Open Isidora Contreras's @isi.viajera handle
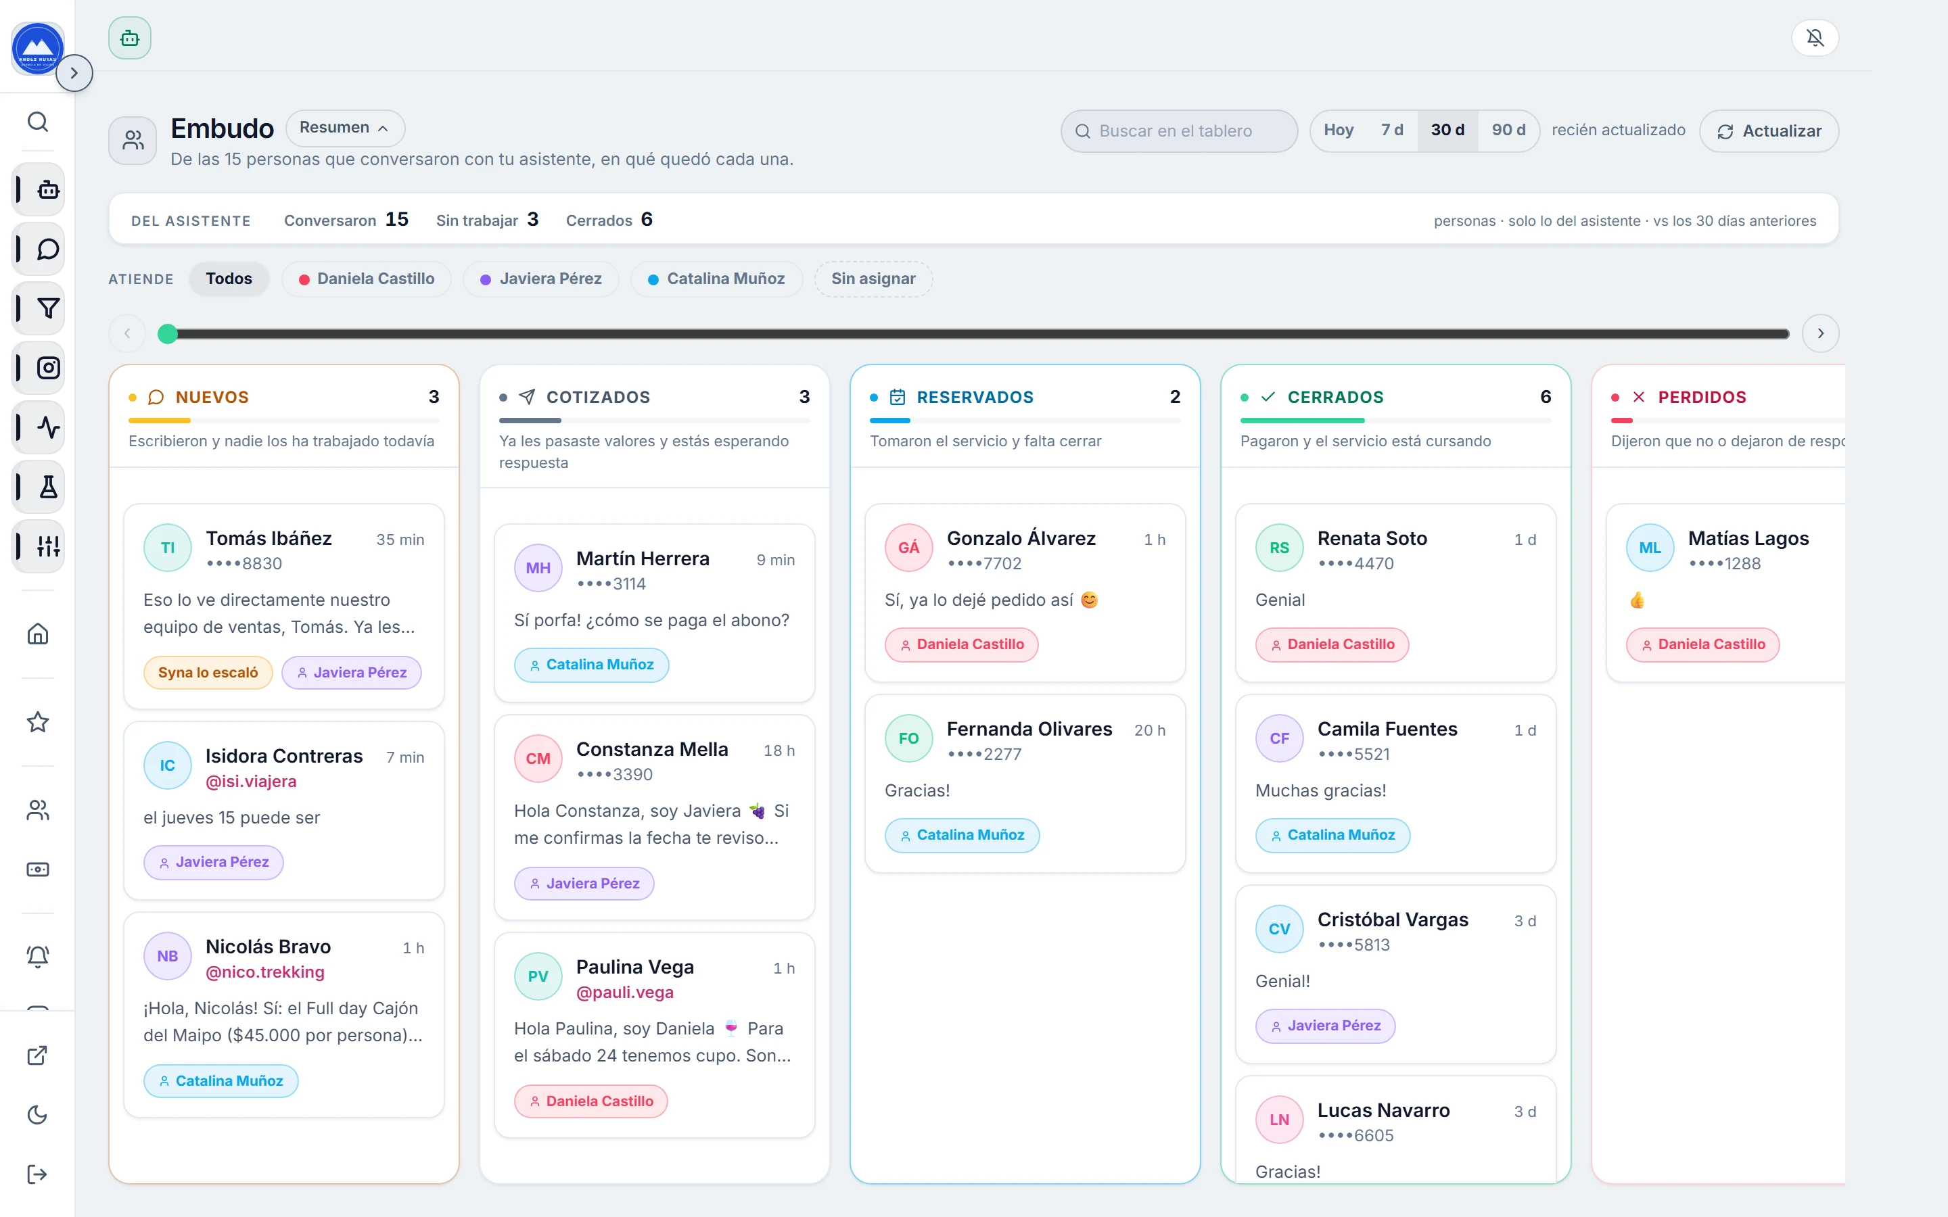The image size is (1948, 1217). pos(251,782)
